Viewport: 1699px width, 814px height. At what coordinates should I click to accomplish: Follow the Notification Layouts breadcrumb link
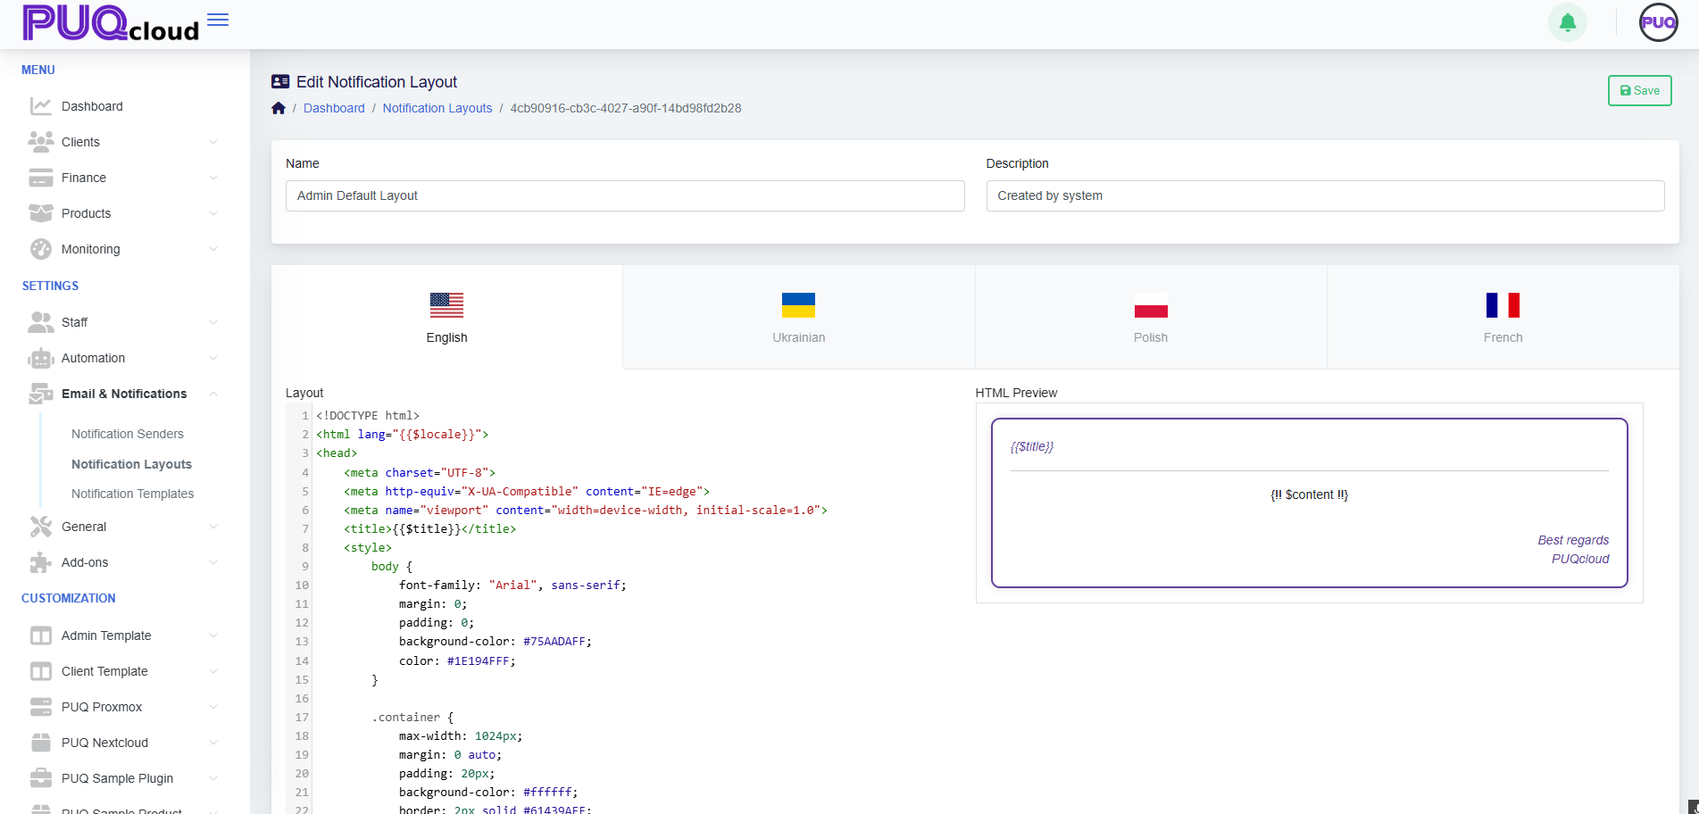click(437, 108)
